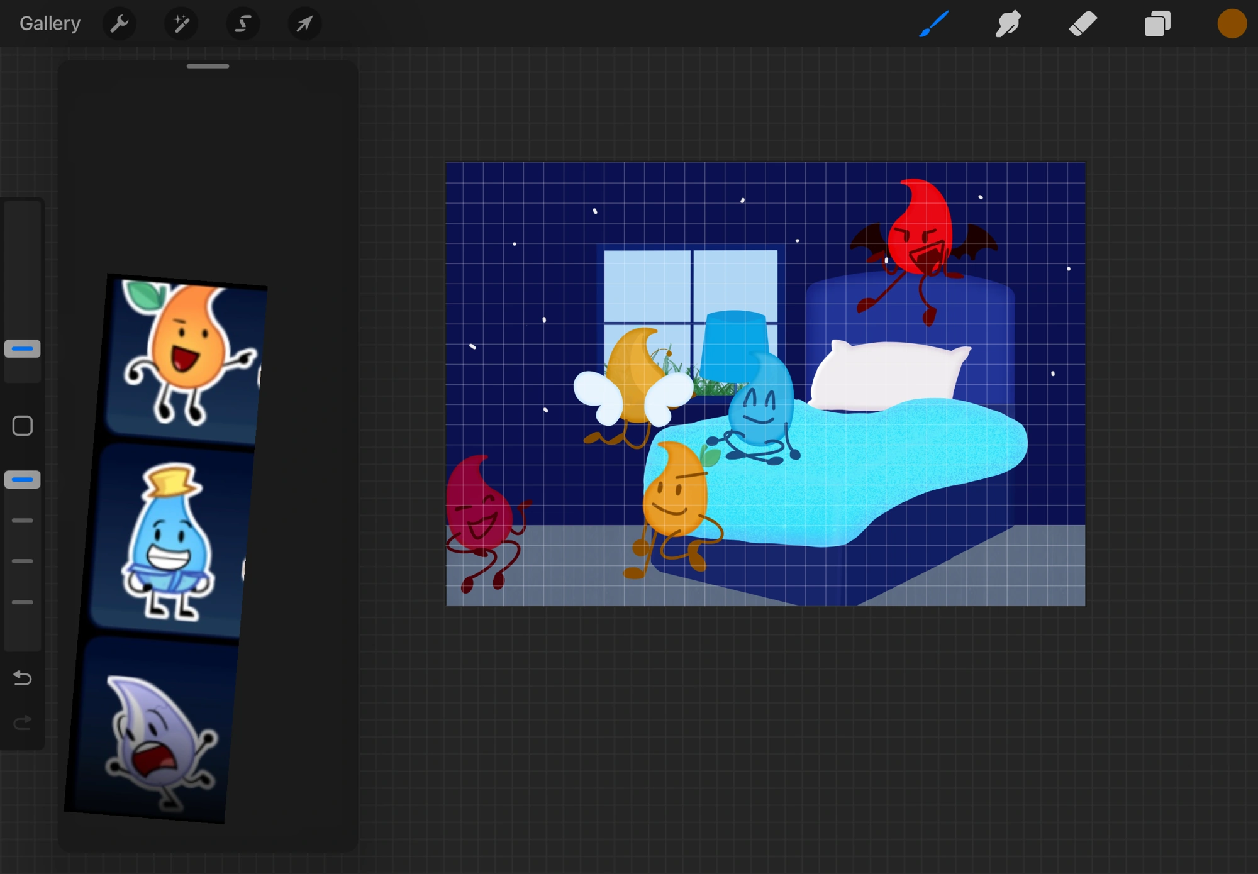Image resolution: width=1258 pixels, height=874 pixels.
Task: Open the Layers panel
Action: (x=1157, y=23)
